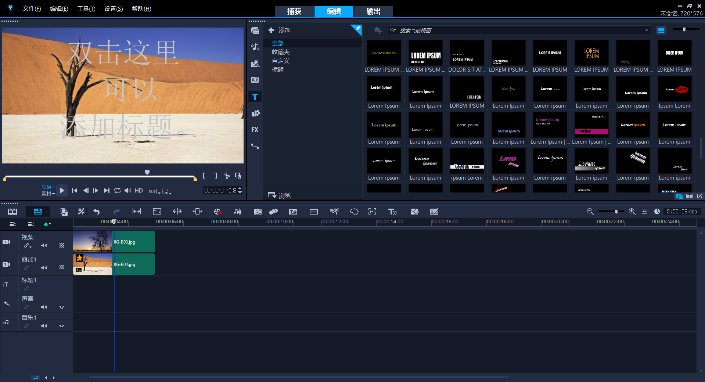Open the Multi-Camera/Split screen template icon
This screenshot has height=382, width=705.
click(314, 212)
